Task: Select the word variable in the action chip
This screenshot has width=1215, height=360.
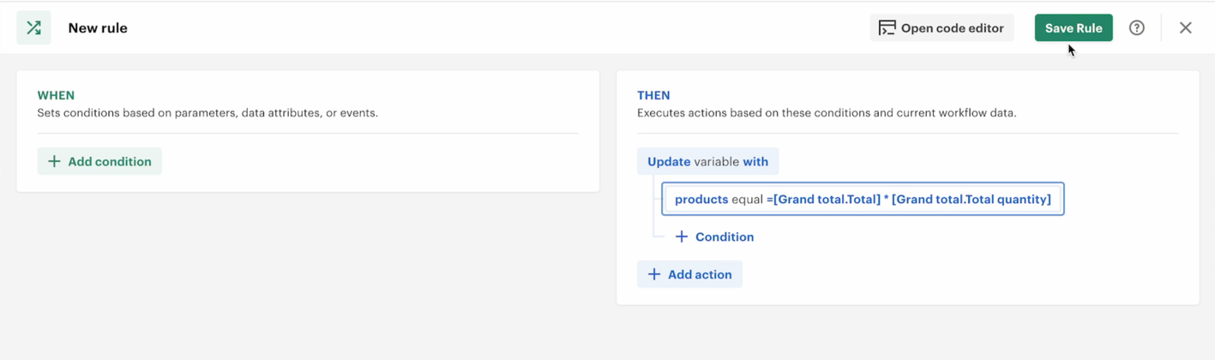Action: coord(717,162)
